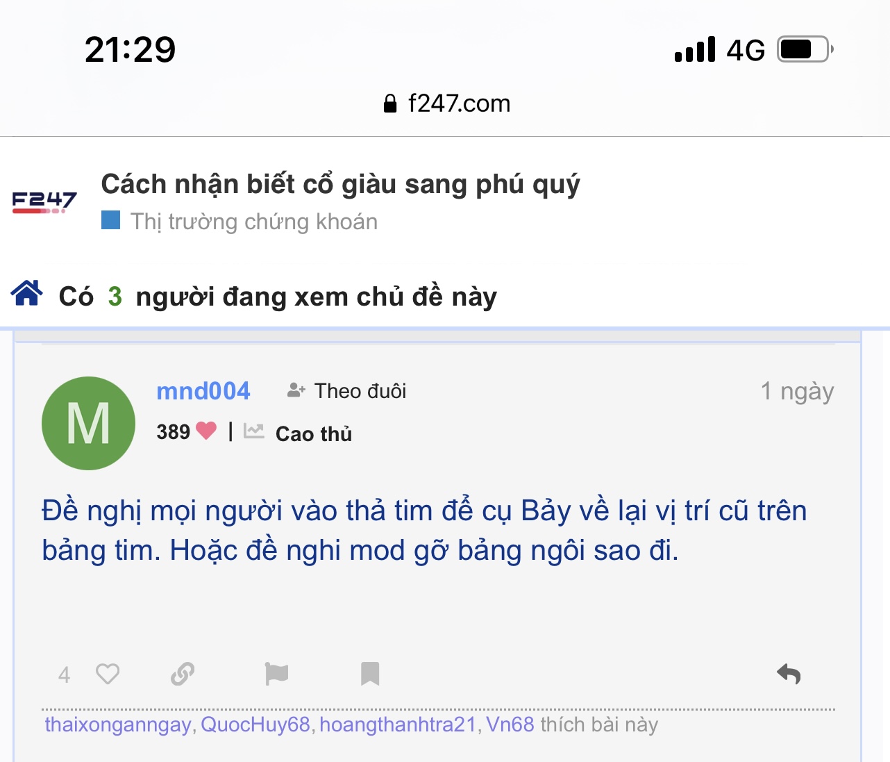The width and height of the screenshot is (890, 762).
Task: View thaixonganngay's profile from likers
Action: point(118,724)
